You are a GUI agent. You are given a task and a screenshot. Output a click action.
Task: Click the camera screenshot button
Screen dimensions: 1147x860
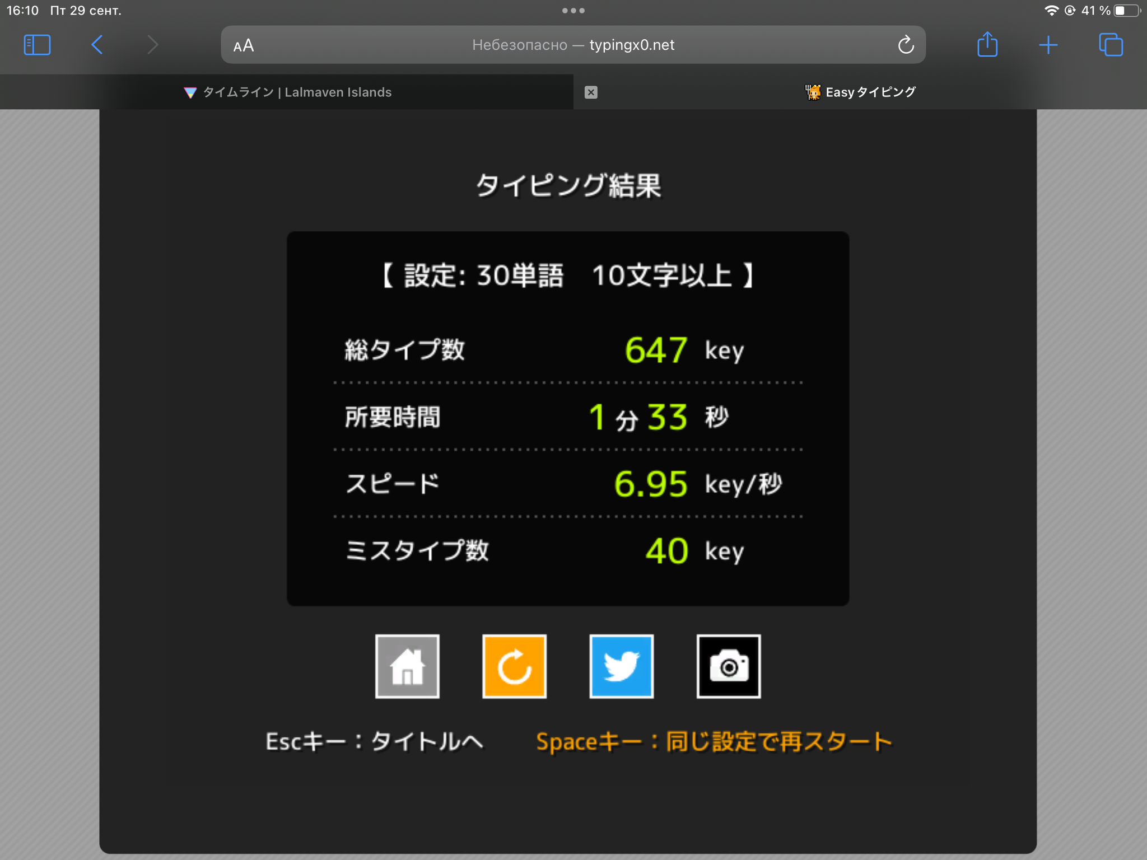click(728, 666)
